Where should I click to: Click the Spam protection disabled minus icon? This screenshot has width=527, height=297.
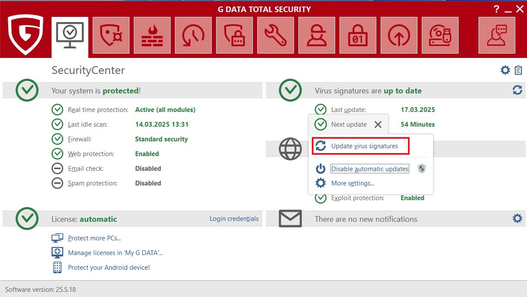click(57, 183)
